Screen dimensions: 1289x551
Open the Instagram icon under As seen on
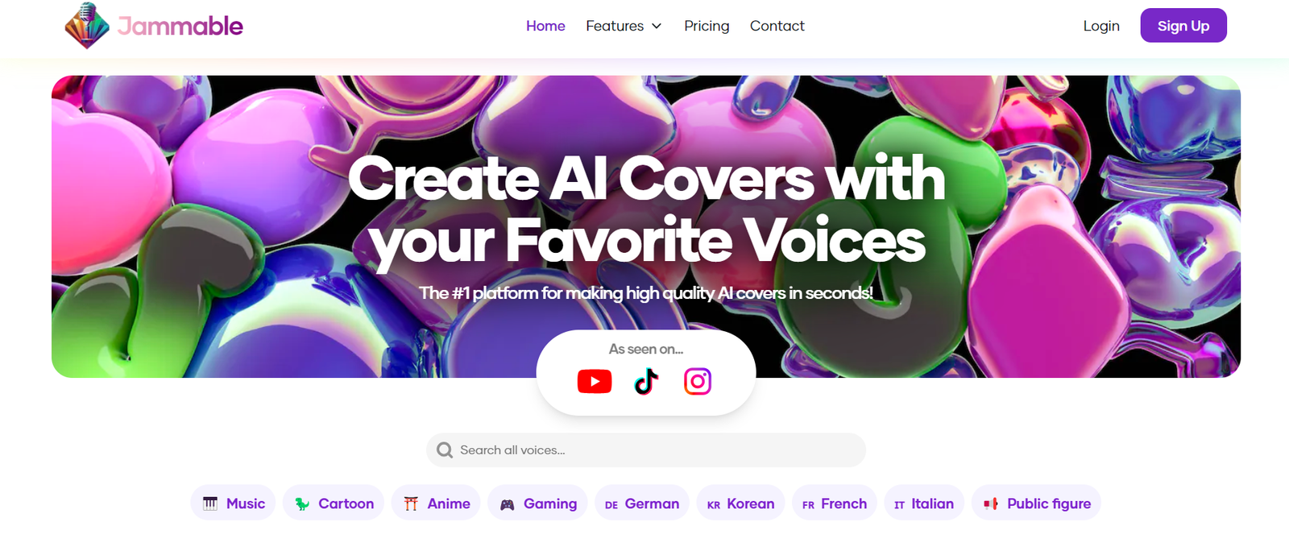pyautogui.click(x=698, y=381)
